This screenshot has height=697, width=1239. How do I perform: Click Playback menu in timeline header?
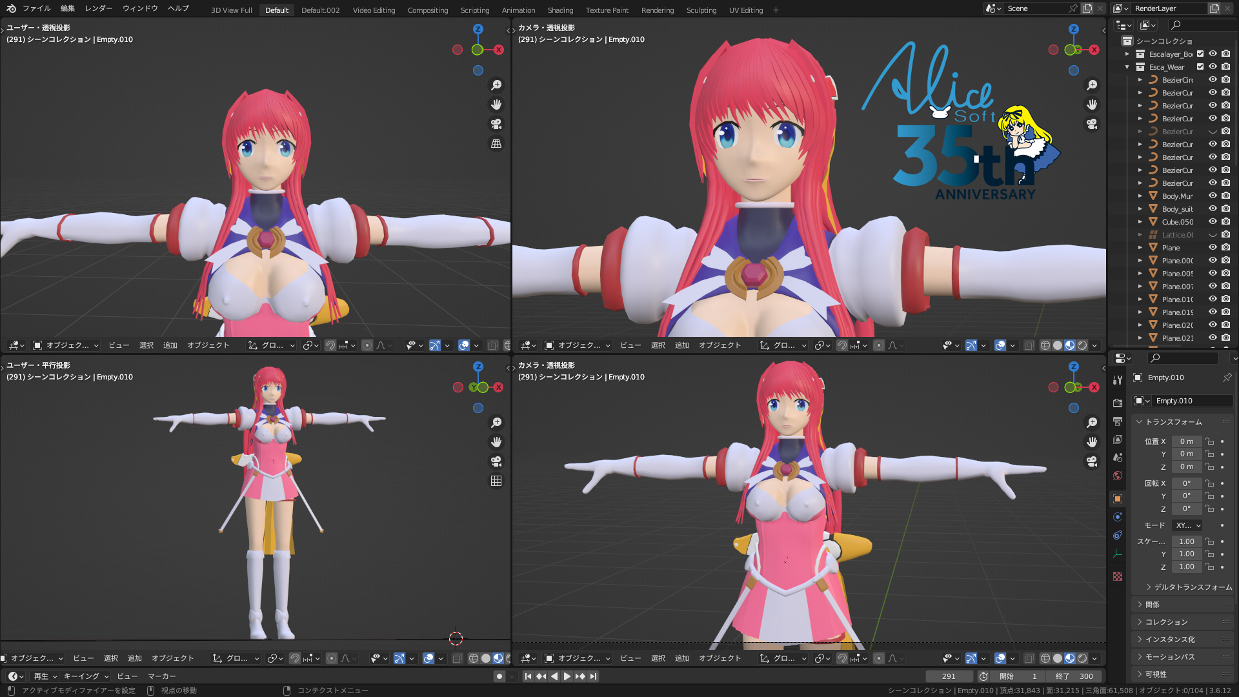coord(45,676)
